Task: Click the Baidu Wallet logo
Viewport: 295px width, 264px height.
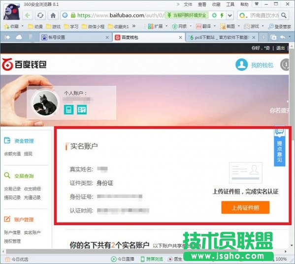Action: click(x=24, y=65)
